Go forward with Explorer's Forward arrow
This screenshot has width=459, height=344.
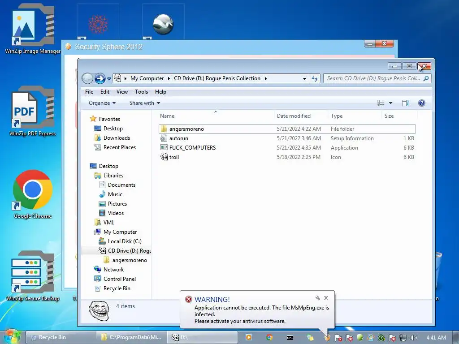(x=100, y=78)
